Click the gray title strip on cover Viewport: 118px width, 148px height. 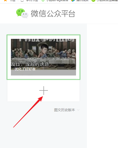pos(43,73)
